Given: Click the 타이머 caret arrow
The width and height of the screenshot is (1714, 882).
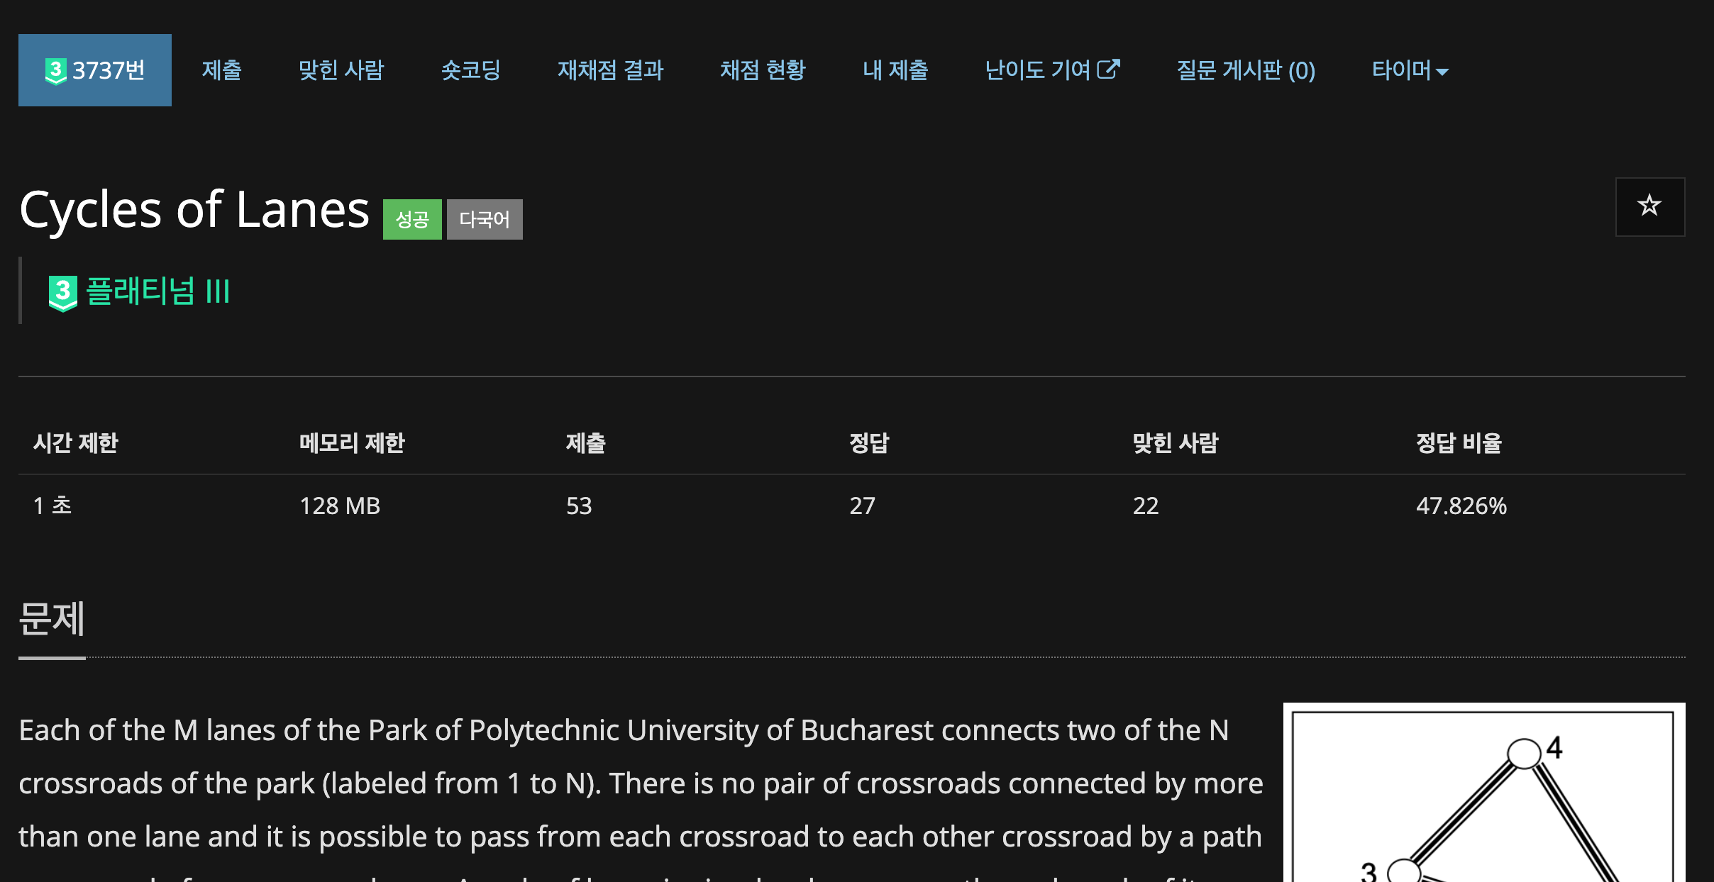Looking at the screenshot, I should [1442, 72].
